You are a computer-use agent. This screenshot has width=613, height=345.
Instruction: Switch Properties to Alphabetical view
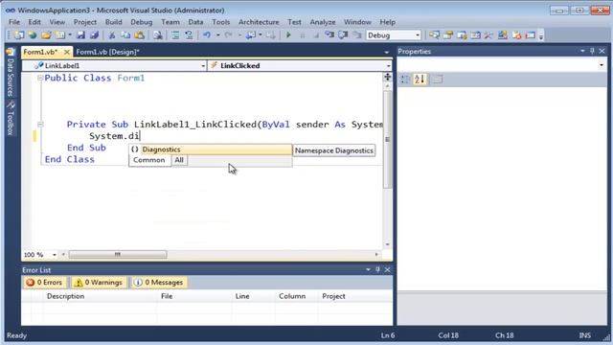click(x=420, y=80)
